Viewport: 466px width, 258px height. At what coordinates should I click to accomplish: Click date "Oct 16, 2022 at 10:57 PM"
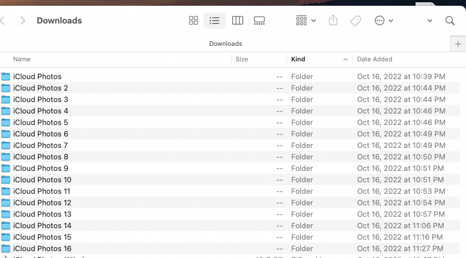pos(401,214)
